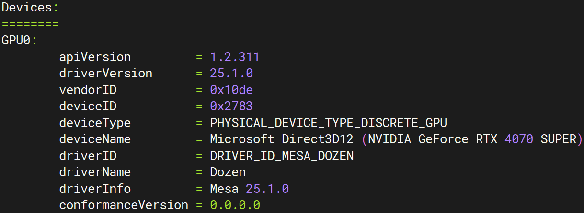The image size is (584, 213).
Task: Click the deviceType property name
Action: [95, 123]
